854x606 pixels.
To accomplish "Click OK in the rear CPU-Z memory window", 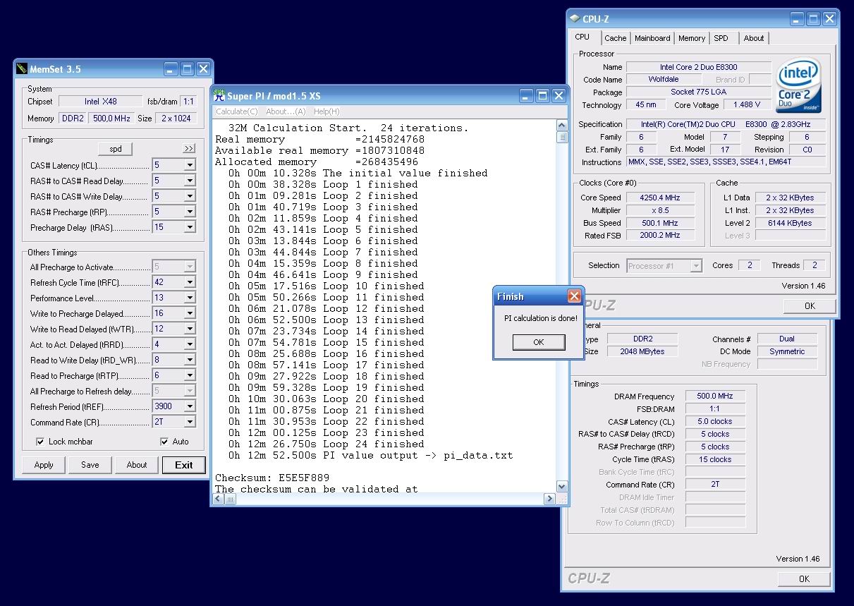I will pyautogui.click(x=804, y=578).
